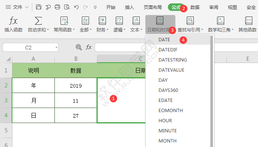Click the Redo arrow icon
The image size is (258, 147).
(85, 7)
